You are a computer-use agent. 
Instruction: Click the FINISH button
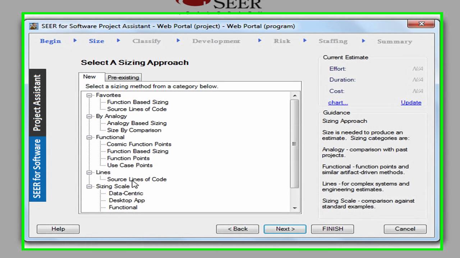tap(332, 229)
